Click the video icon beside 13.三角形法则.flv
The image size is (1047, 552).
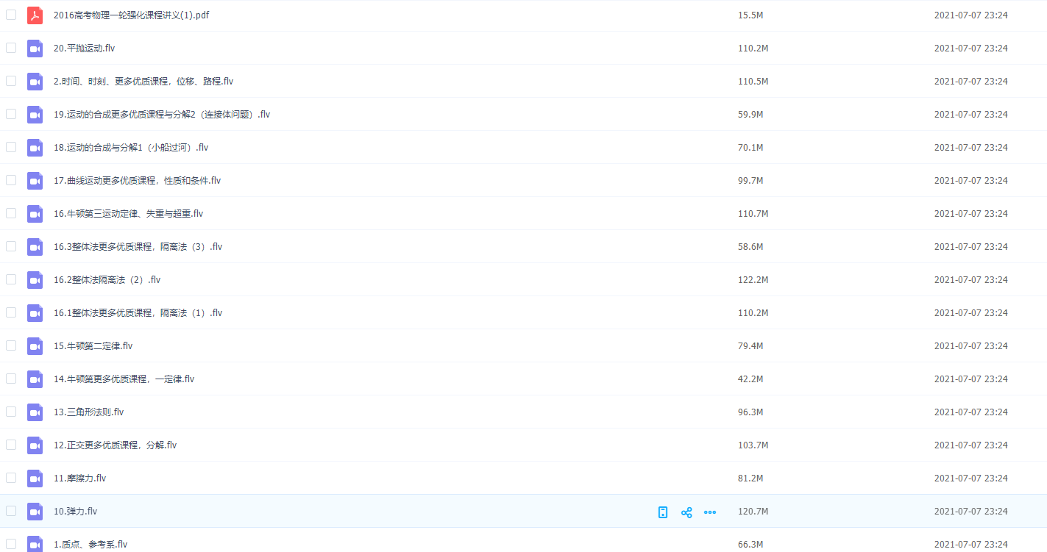(35, 412)
